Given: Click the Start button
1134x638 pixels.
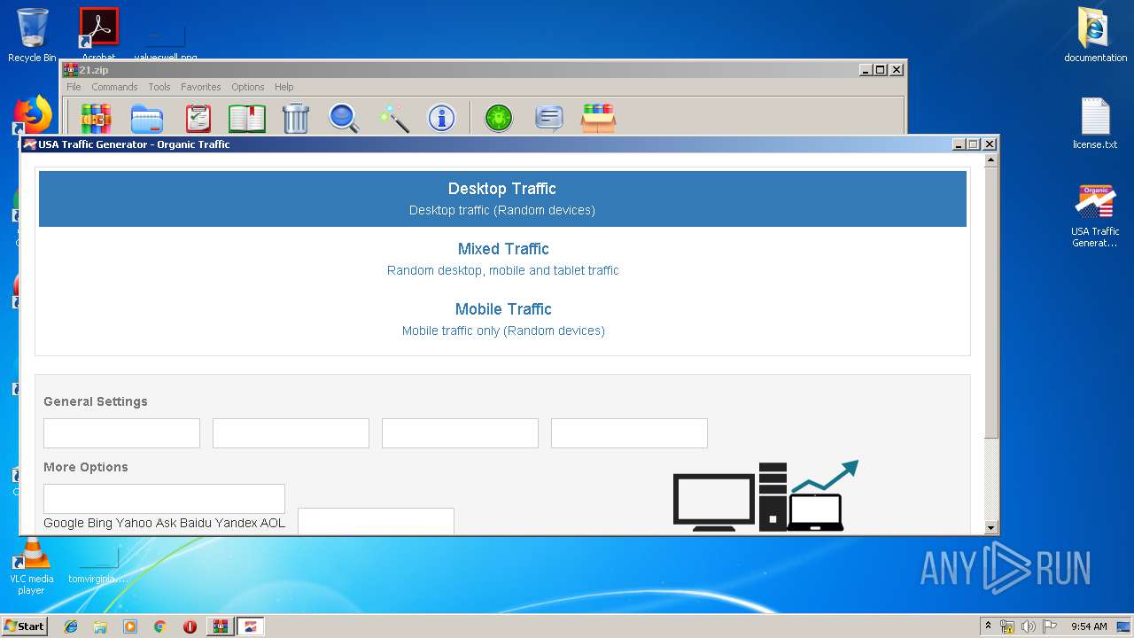Looking at the screenshot, I should [24, 626].
